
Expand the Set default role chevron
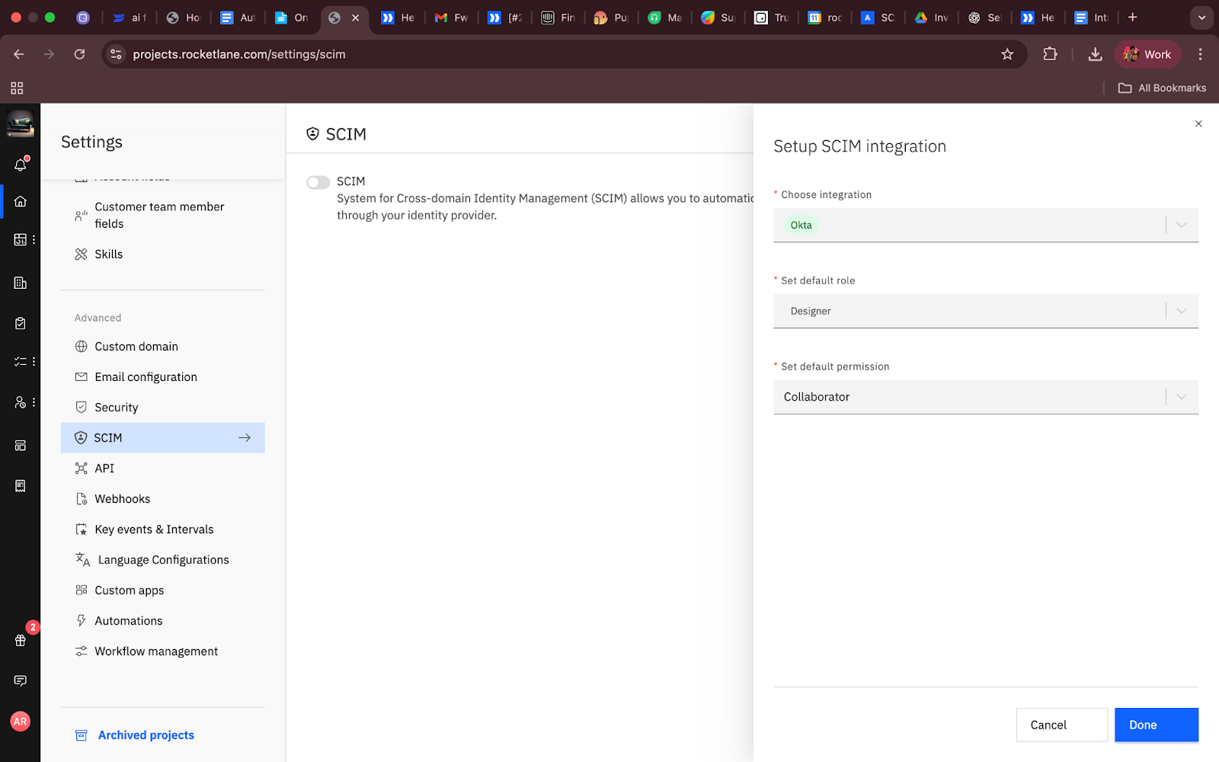(x=1182, y=311)
